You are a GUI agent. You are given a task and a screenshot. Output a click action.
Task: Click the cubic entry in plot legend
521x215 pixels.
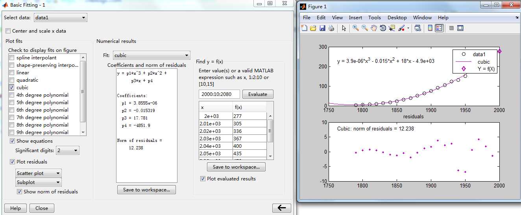484,62
